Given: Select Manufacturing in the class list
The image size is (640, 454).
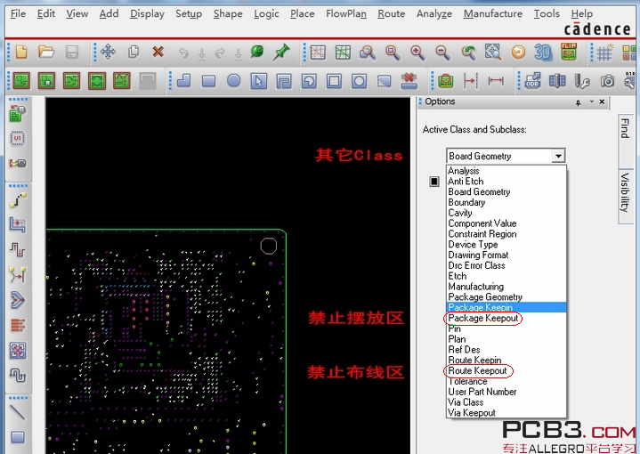Looking at the screenshot, I should click(x=506, y=287).
